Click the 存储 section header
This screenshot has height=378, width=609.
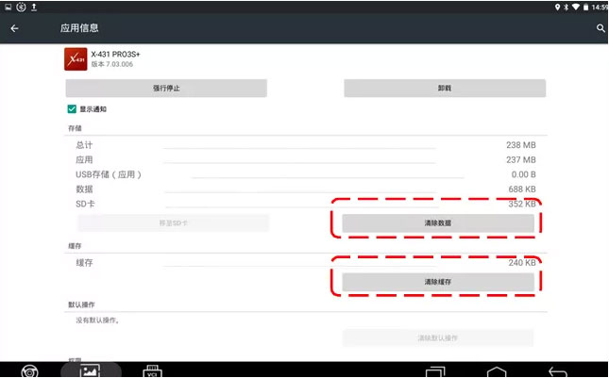75,128
